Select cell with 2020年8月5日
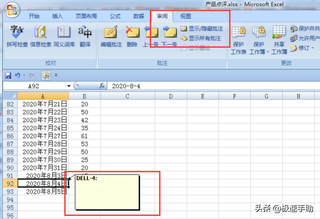This screenshot has width=320, height=219. (x=43, y=191)
